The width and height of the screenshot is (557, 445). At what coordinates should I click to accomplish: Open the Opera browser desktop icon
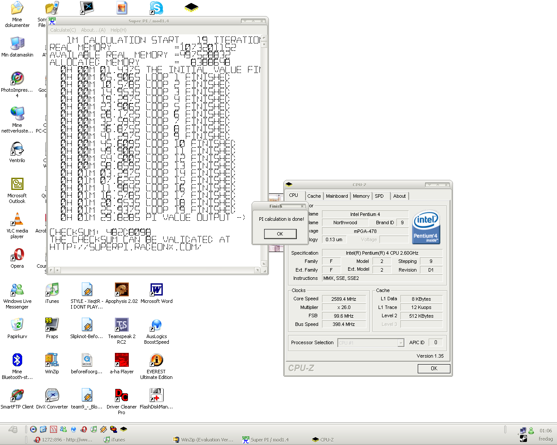(x=17, y=258)
